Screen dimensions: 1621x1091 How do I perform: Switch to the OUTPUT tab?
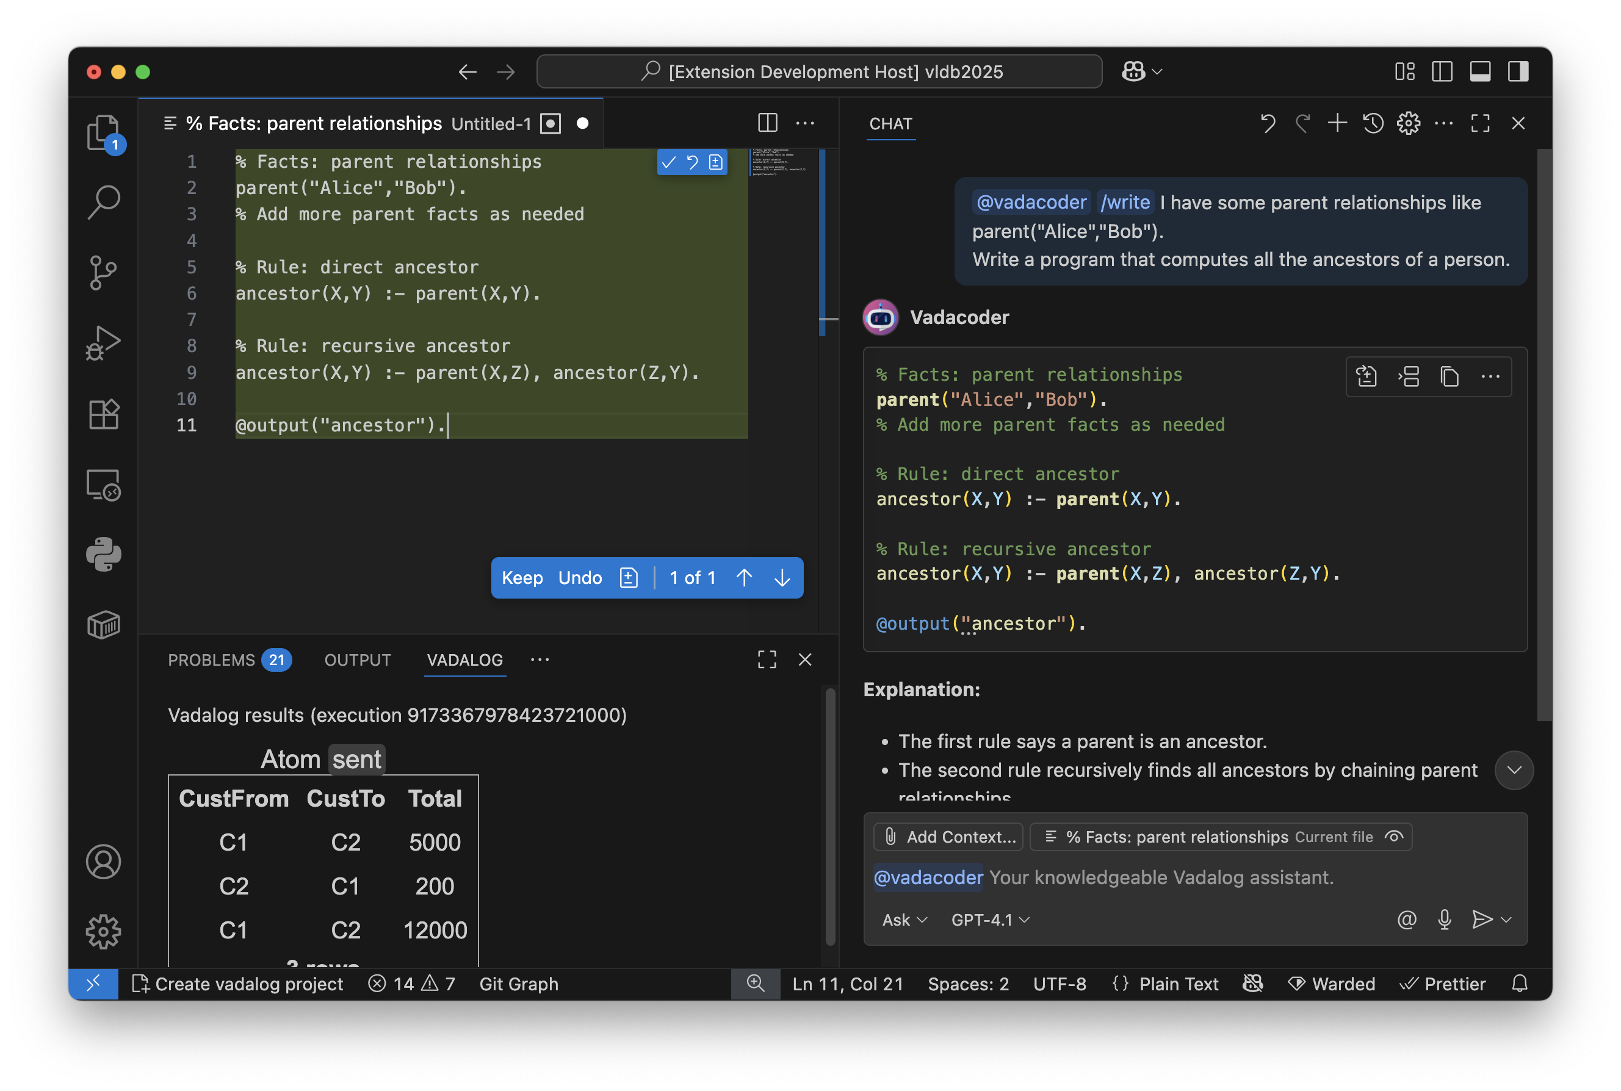point(358,659)
